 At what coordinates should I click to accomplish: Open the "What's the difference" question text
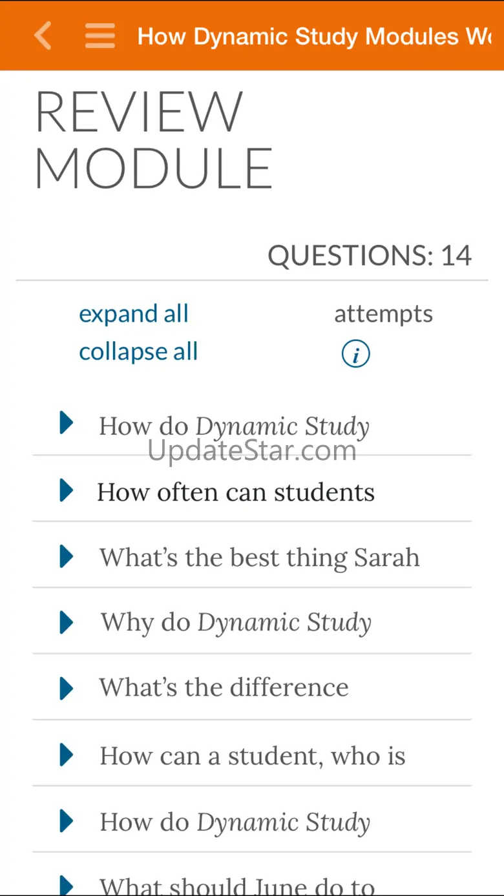pos(224,689)
